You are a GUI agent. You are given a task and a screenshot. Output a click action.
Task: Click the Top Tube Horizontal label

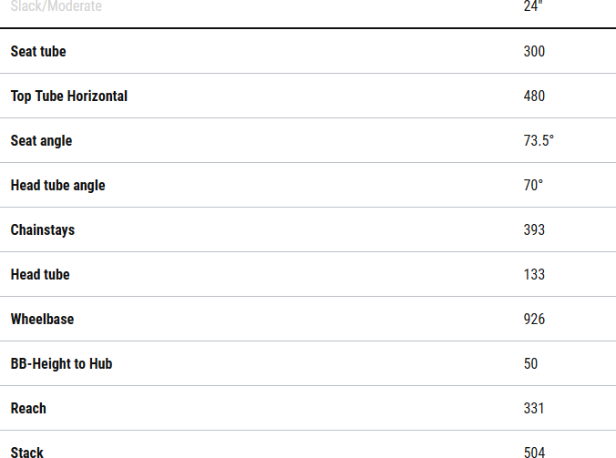tap(69, 97)
